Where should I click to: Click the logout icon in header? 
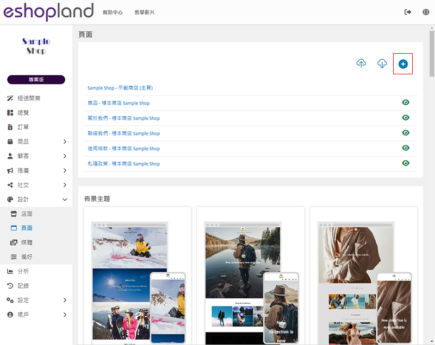tap(408, 12)
